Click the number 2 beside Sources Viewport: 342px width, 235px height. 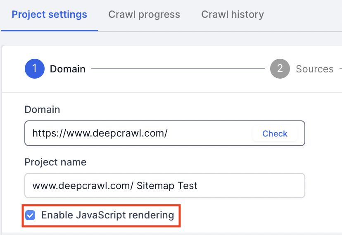click(280, 68)
